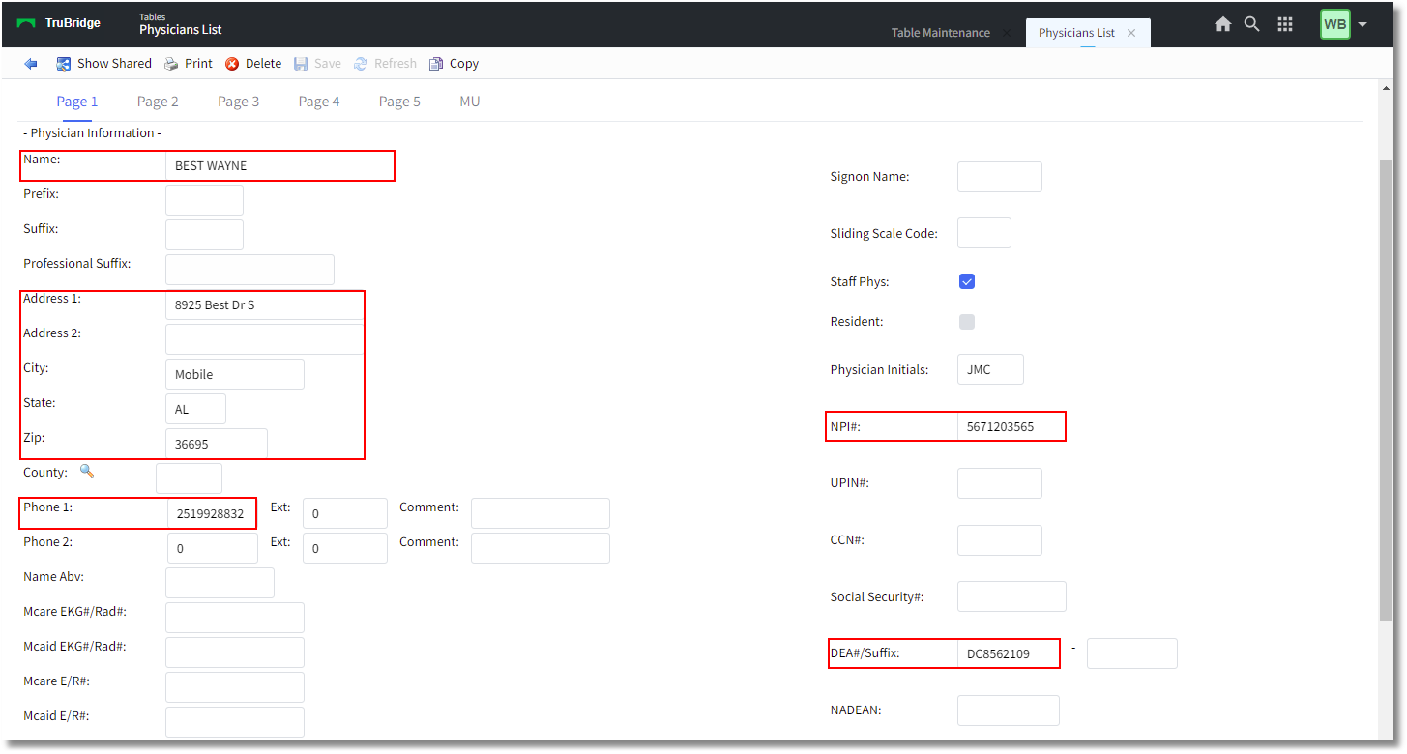Image resolution: width=1407 pixels, height=754 pixels.
Task: Click the vertical scrollbar thumb
Action: [1386, 391]
